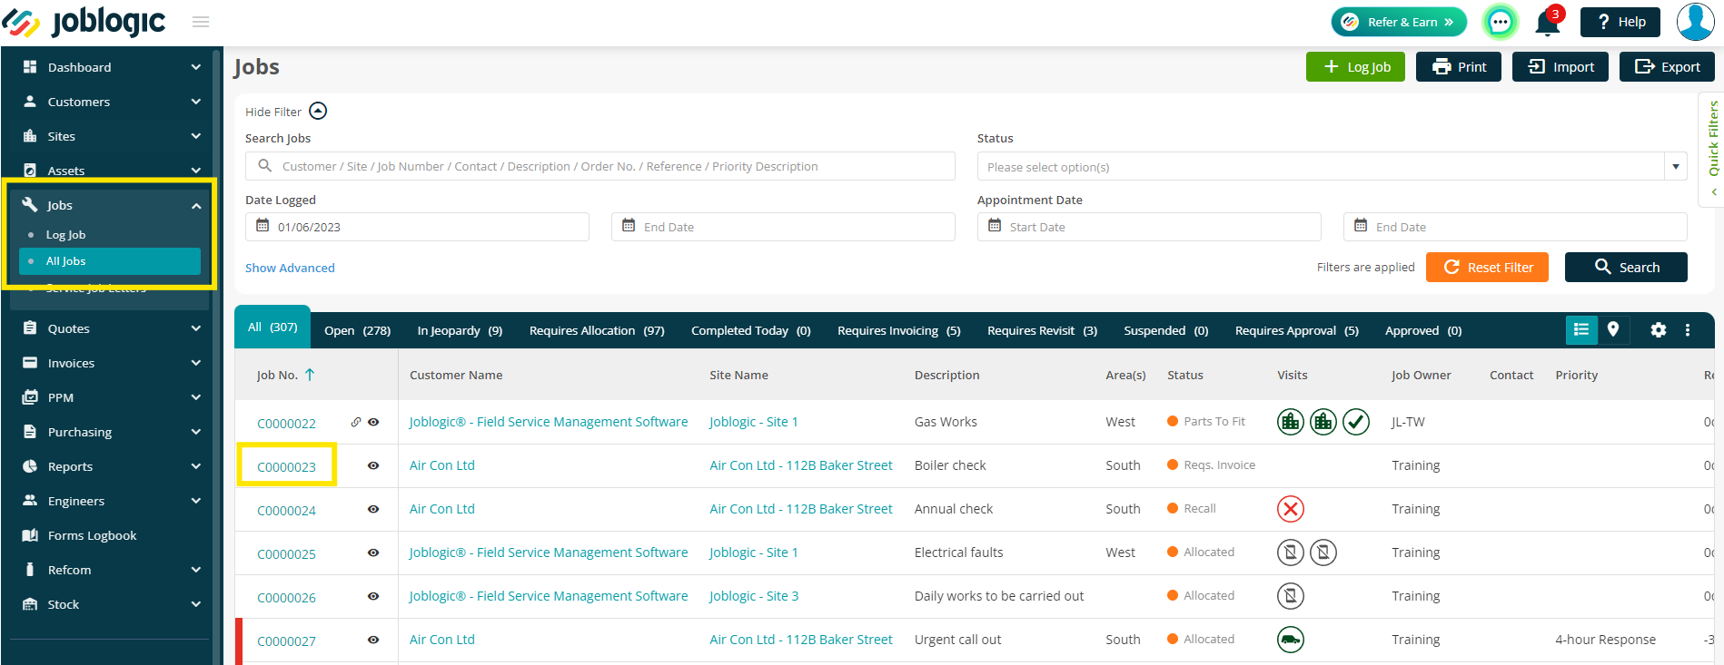Click the Log Job button
Image resolution: width=1724 pixels, height=665 pixels.
(1355, 67)
